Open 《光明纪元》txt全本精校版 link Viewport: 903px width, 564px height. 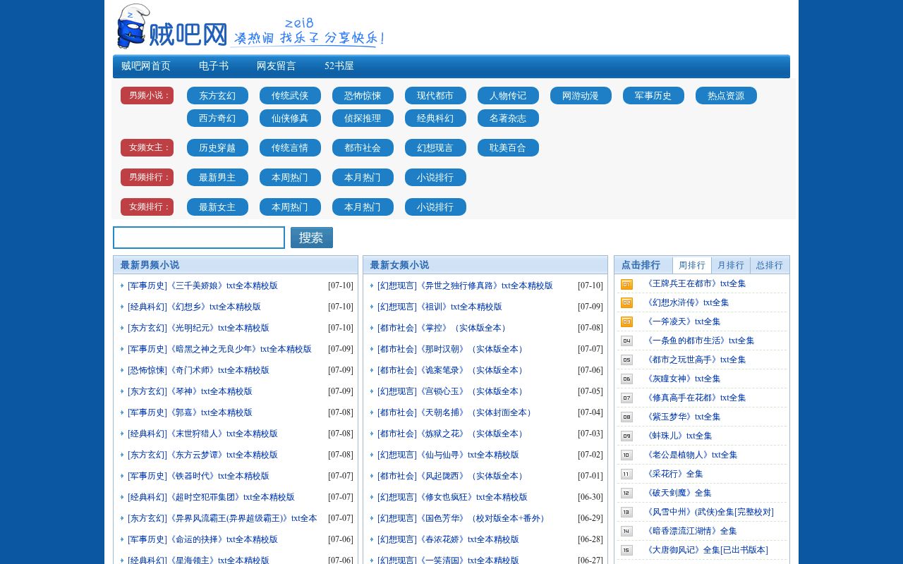[218, 328]
